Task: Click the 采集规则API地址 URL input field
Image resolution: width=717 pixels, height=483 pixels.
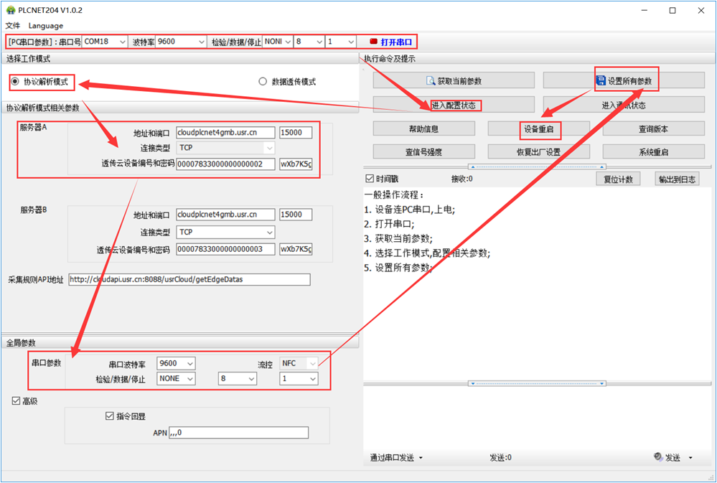Action: click(x=189, y=279)
